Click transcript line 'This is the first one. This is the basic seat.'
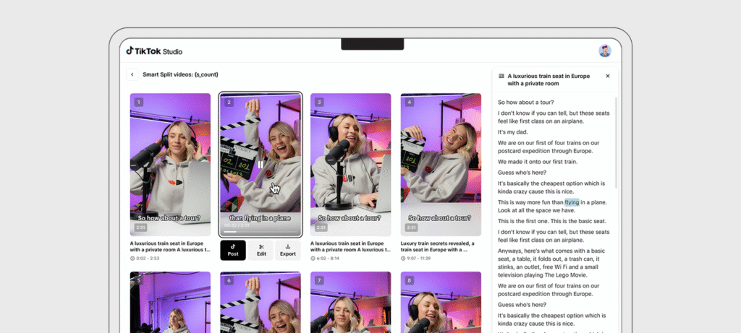 [x=552, y=221]
